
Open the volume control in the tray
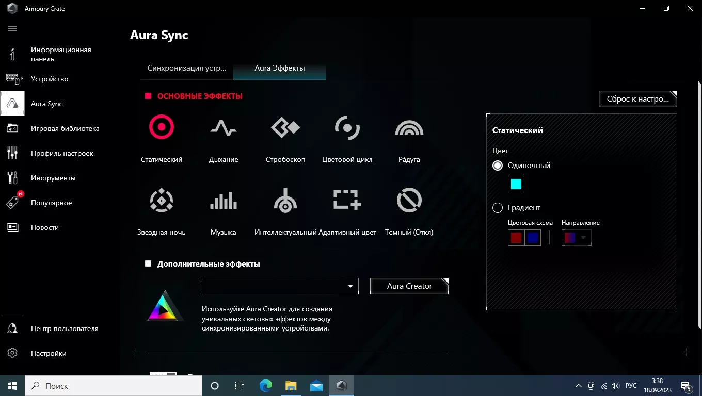(x=615, y=386)
